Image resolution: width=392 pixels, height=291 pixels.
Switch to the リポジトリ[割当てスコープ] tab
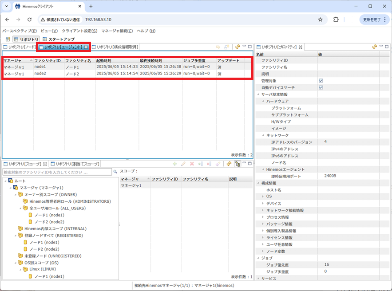coord(75,164)
